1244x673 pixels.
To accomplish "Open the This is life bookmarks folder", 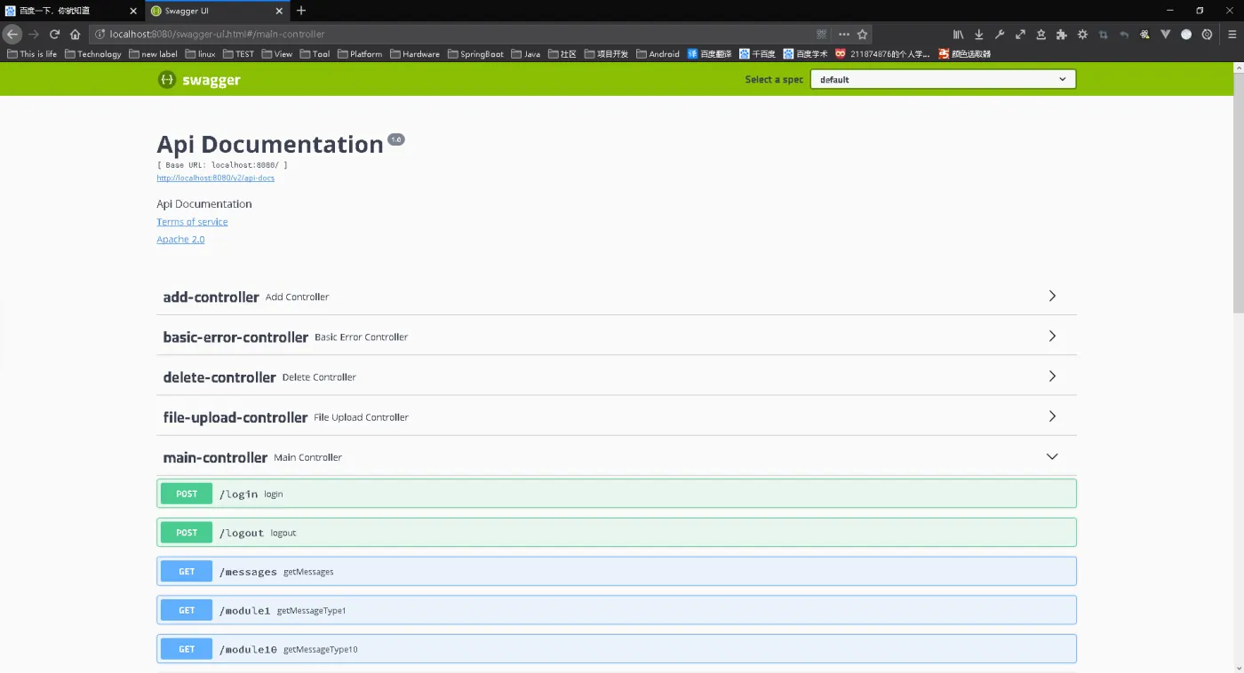I will point(32,54).
